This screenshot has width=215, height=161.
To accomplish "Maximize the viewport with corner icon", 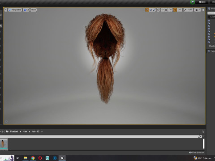I will pyautogui.click(x=203, y=10).
